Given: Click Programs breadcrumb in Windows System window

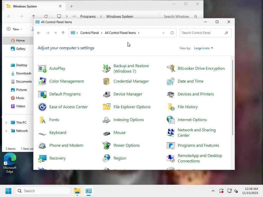Looking at the screenshot, I should click(x=88, y=16).
